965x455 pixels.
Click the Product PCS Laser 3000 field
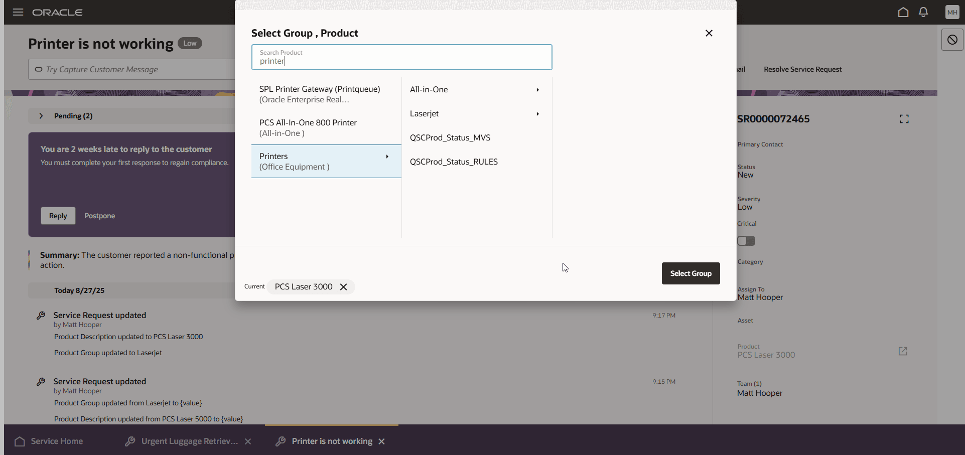766,351
